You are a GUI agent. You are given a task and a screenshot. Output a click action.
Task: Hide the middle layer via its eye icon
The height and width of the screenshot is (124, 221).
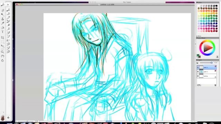coord(198,72)
